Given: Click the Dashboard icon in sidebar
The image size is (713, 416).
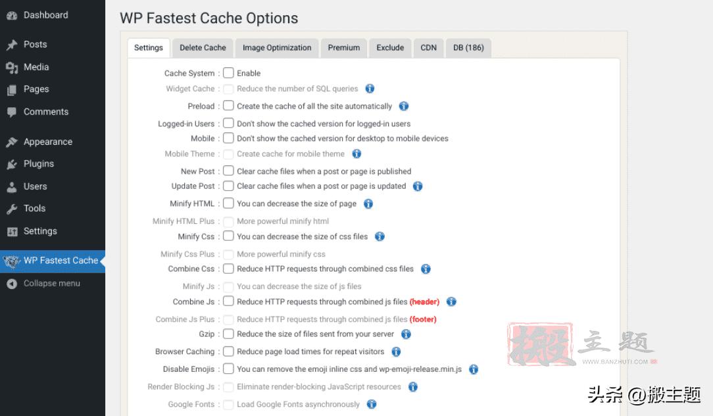Looking at the screenshot, I should coord(12,15).
